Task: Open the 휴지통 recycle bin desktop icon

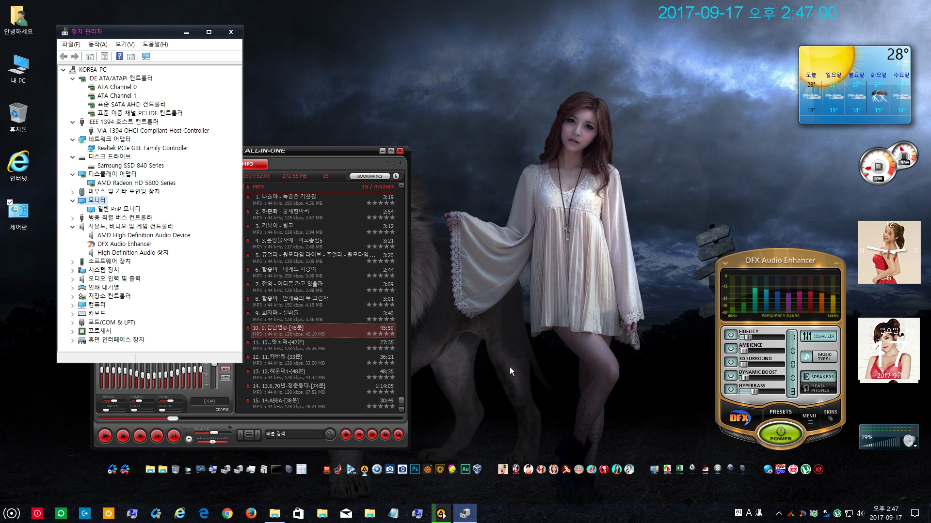Action: [x=18, y=118]
